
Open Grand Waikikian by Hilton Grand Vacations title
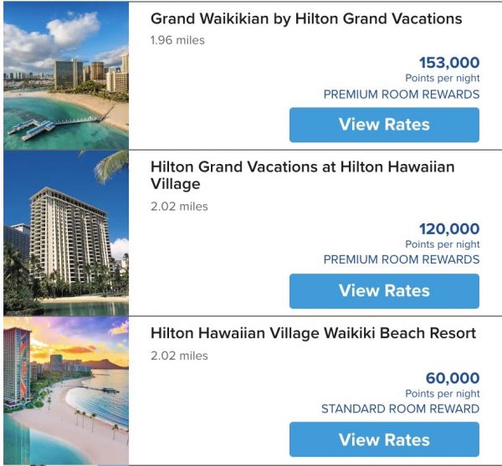tap(306, 18)
